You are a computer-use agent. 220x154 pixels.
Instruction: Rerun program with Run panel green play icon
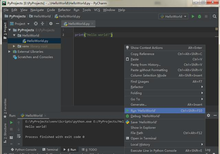tap(11, 123)
